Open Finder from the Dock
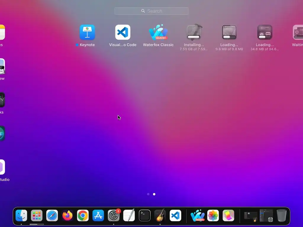303x227 pixels. [21, 215]
